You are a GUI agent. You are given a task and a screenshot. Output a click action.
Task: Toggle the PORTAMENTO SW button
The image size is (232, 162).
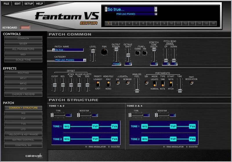coord(146,83)
